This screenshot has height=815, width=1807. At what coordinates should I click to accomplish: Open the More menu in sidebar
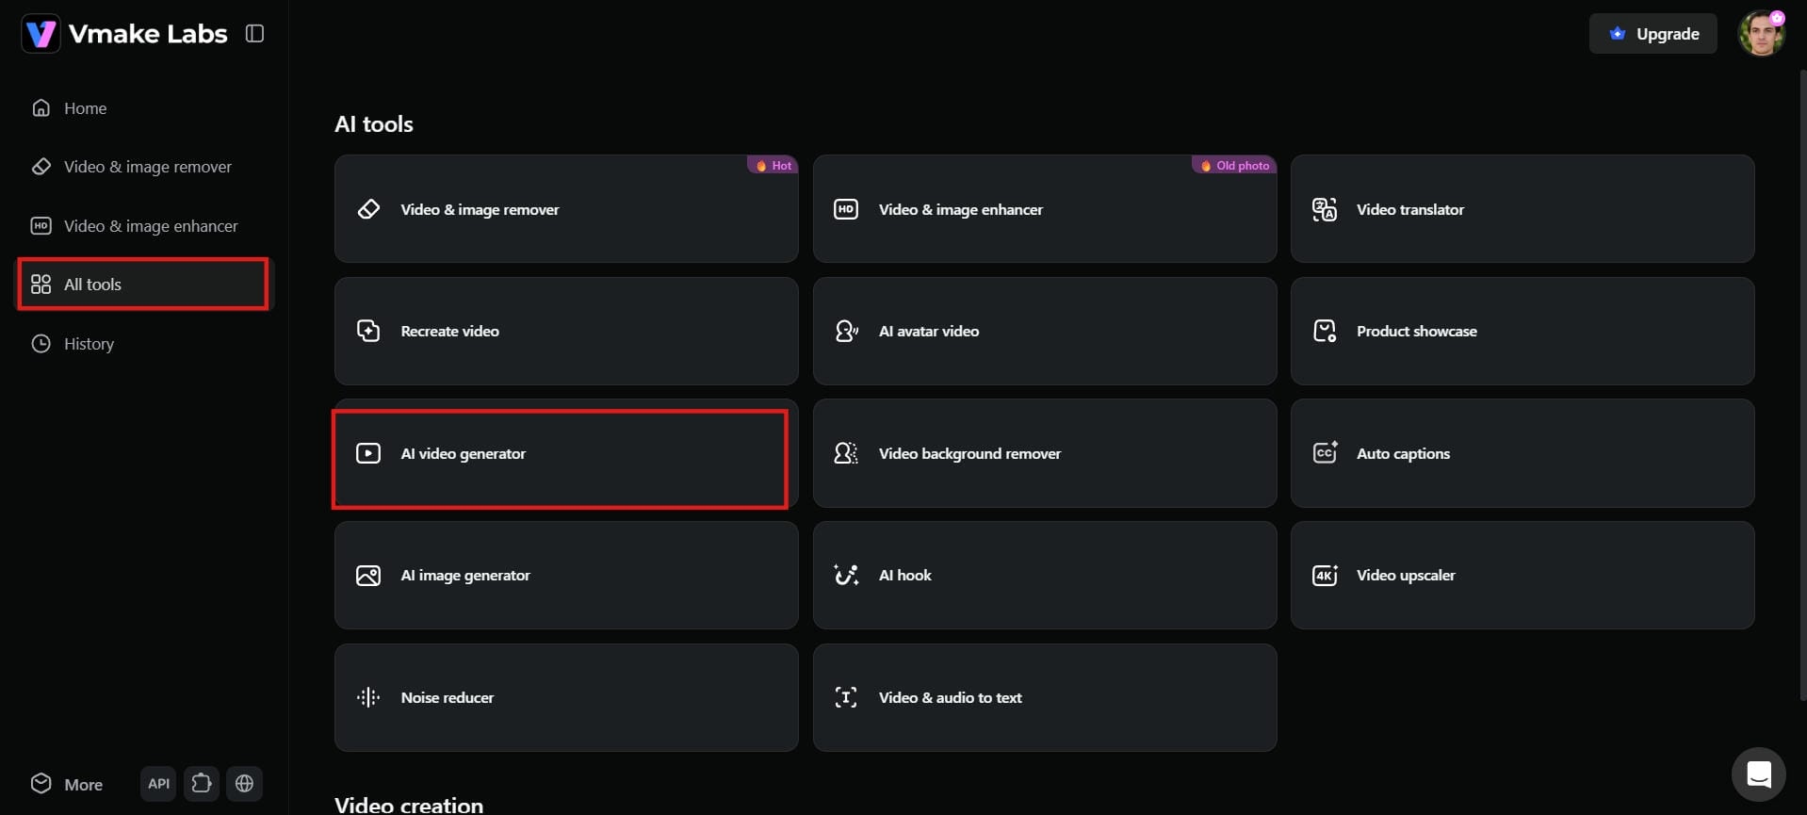coord(68,784)
